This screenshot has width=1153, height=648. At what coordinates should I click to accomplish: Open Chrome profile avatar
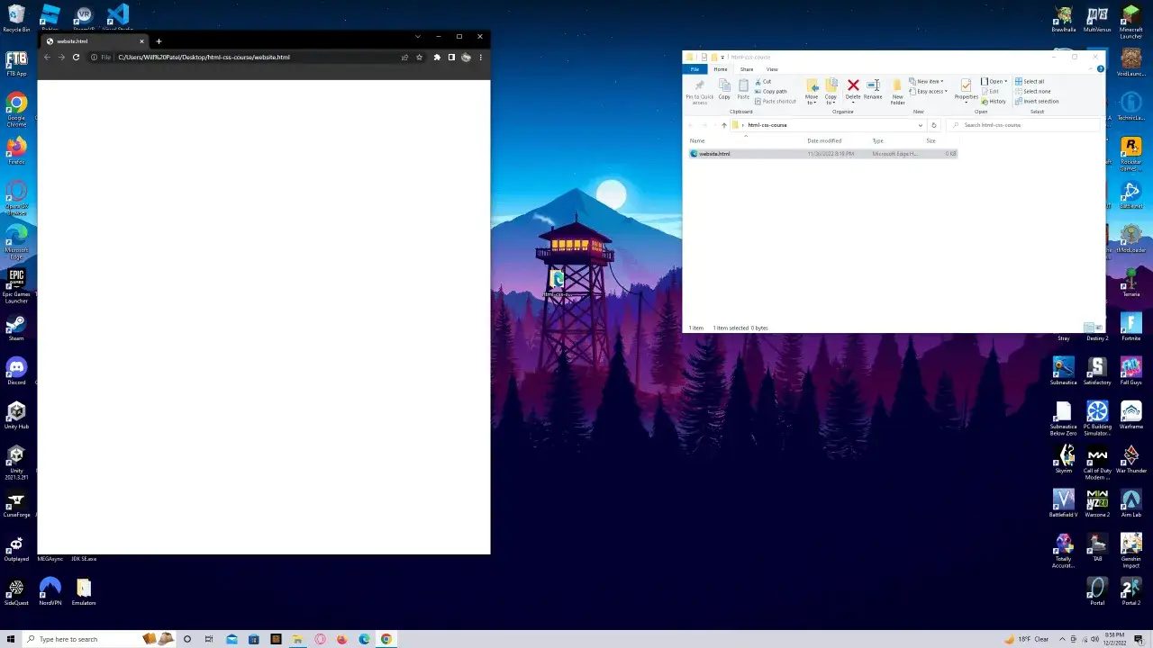tap(466, 58)
